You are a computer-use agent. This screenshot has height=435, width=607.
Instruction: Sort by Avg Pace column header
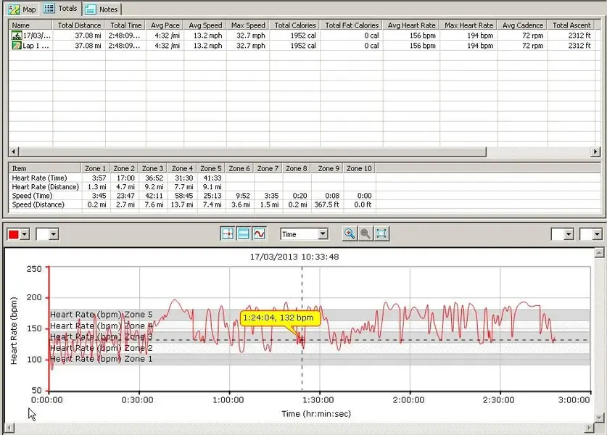click(165, 25)
